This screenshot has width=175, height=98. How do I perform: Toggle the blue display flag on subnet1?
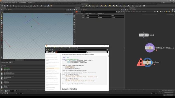(x=152, y=62)
